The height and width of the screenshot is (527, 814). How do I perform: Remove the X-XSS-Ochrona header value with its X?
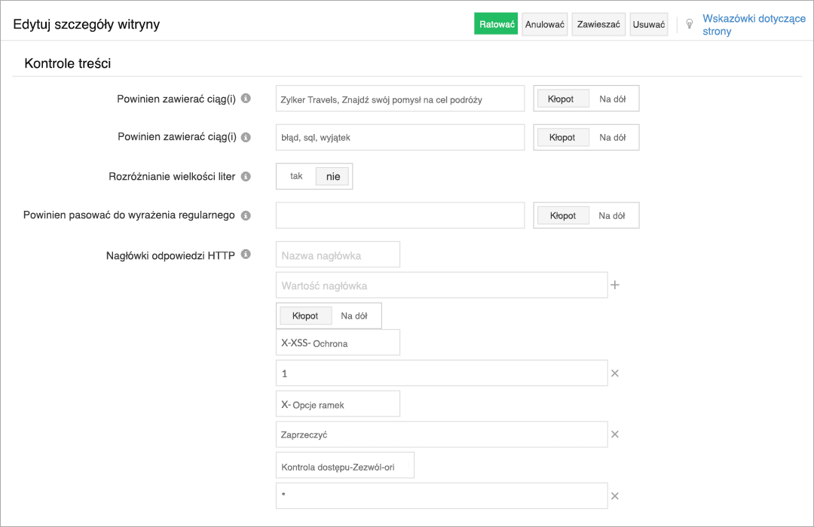coord(615,373)
